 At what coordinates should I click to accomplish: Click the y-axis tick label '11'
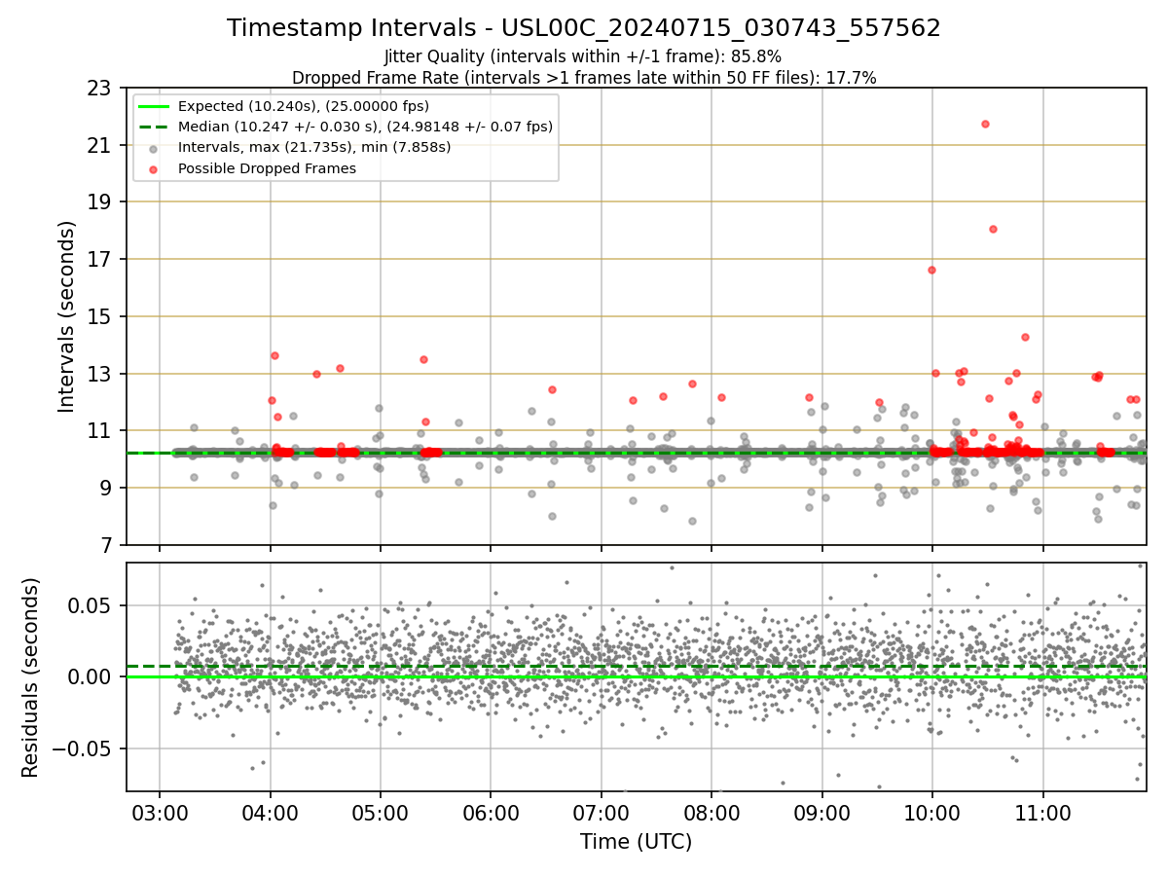(x=99, y=431)
